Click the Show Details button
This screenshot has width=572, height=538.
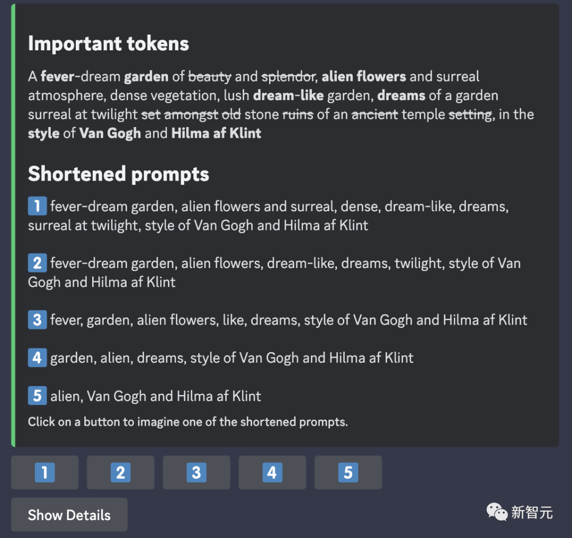pyautogui.click(x=69, y=515)
